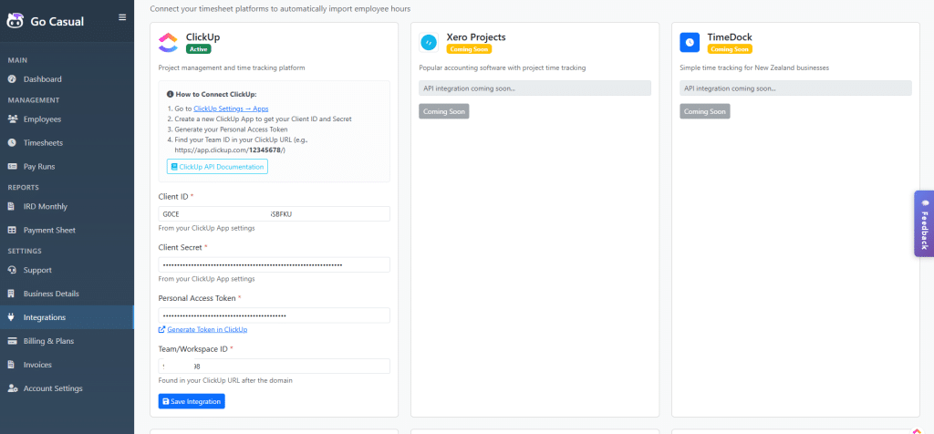The image size is (934, 434).
Task: Open the Employees page
Action: pos(42,119)
